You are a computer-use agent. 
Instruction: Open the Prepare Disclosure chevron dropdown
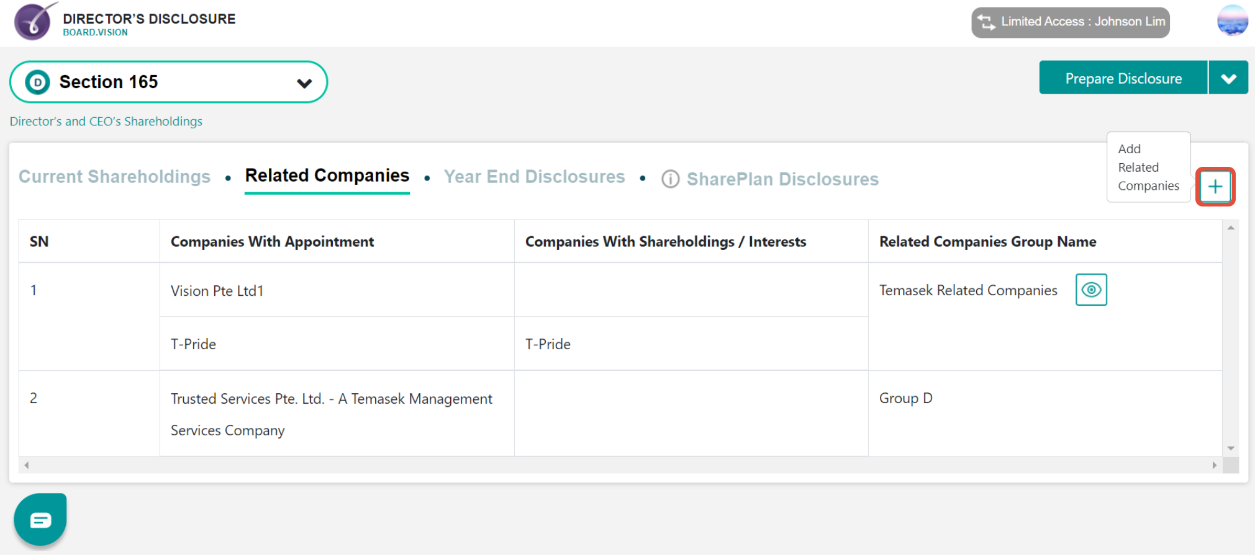coord(1229,78)
